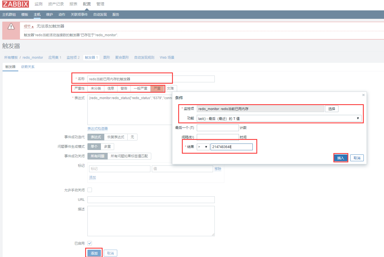Go to 模板 submenu
This screenshot has width=384, height=257.
pos(25,15)
